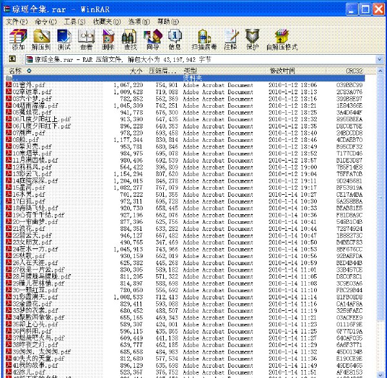Select the PDF icon of 08船.pdf
387x378 pixels.
pos(8,139)
